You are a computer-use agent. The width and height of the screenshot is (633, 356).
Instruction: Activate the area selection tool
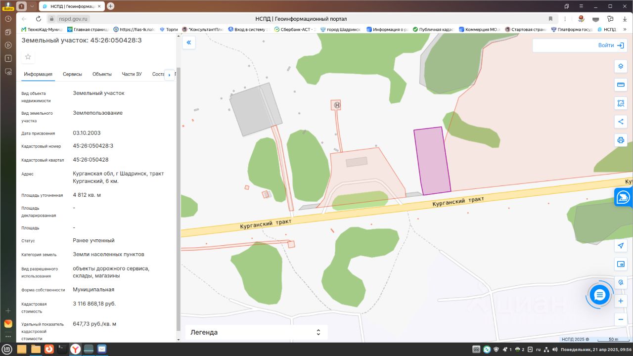621,103
